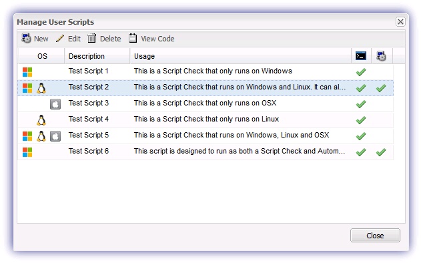Click the Delete trash can icon
This screenshot has width=421, height=263.
coord(91,39)
